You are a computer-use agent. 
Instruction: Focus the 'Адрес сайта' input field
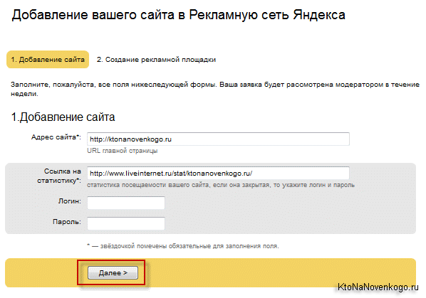pos(218,139)
